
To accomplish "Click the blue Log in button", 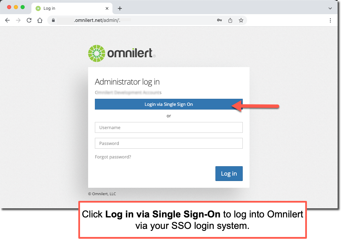I will pyautogui.click(x=229, y=174).
